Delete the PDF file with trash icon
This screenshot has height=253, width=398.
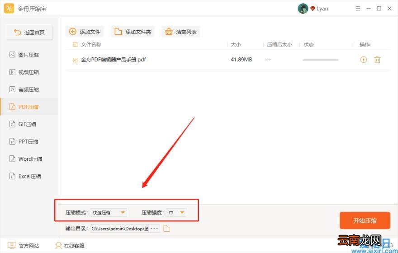pyautogui.click(x=377, y=60)
